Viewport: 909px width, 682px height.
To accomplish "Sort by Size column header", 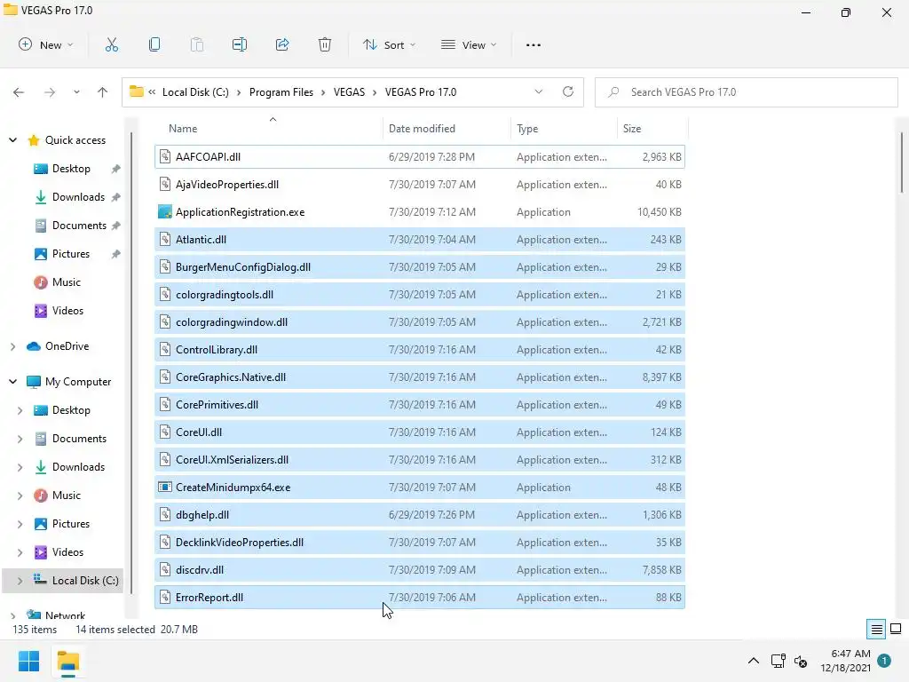I will pyautogui.click(x=652, y=128).
